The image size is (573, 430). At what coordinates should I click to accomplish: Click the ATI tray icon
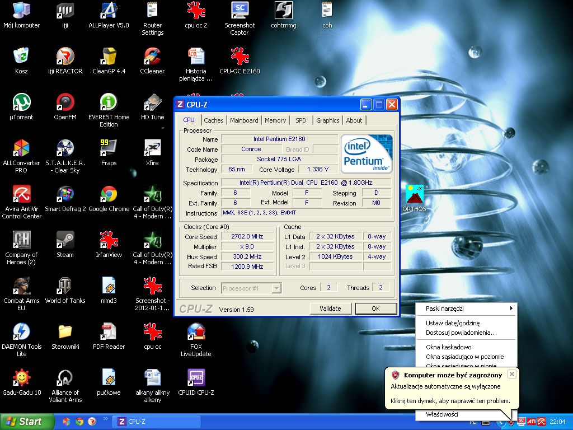click(531, 422)
